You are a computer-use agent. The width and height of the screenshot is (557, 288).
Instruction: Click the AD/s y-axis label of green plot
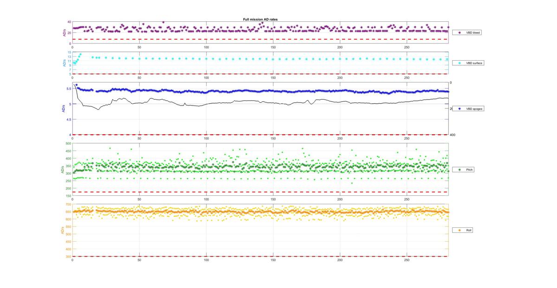pyautogui.click(x=62, y=170)
